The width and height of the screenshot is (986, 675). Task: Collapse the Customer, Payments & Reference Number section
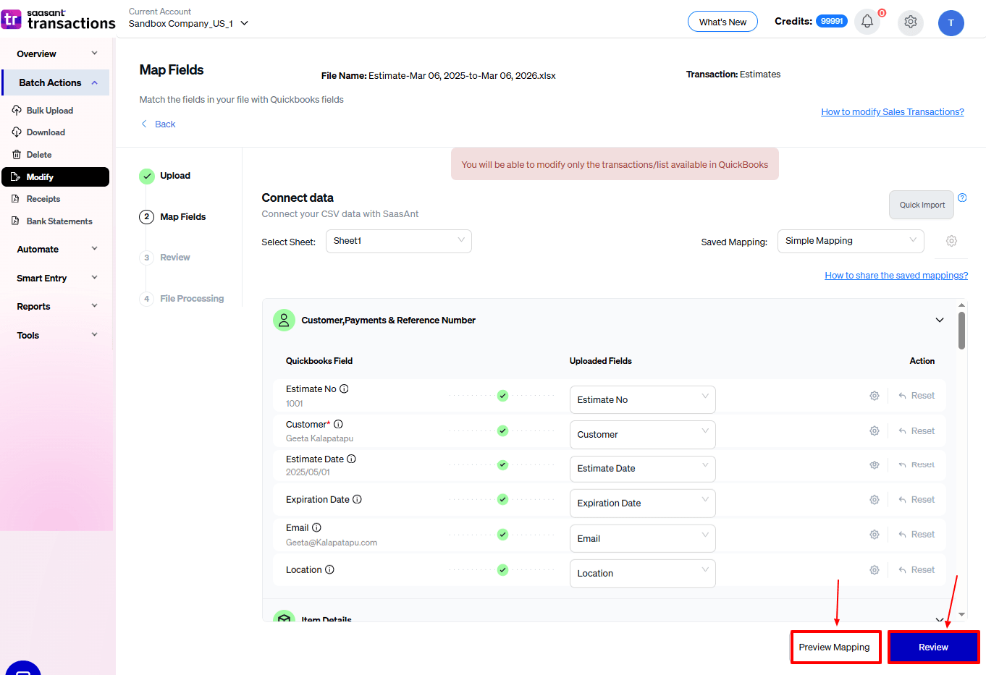tap(939, 320)
